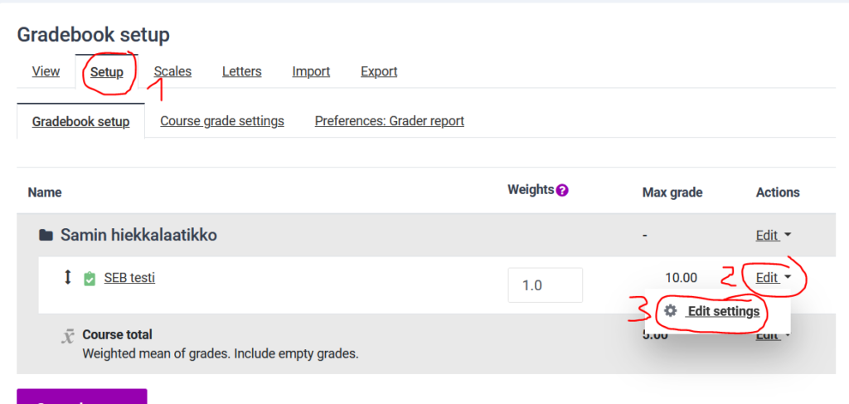Open Course grade settings sub-tab
Viewport: 849px width, 404px height.
[x=222, y=121]
